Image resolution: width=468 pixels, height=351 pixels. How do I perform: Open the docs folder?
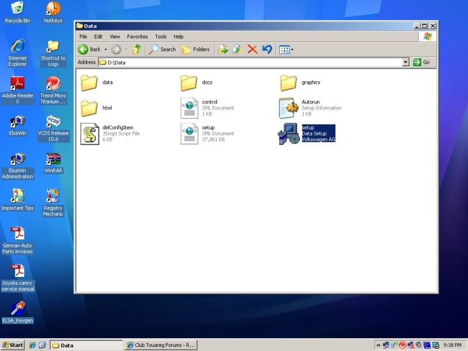click(x=190, y=82)
